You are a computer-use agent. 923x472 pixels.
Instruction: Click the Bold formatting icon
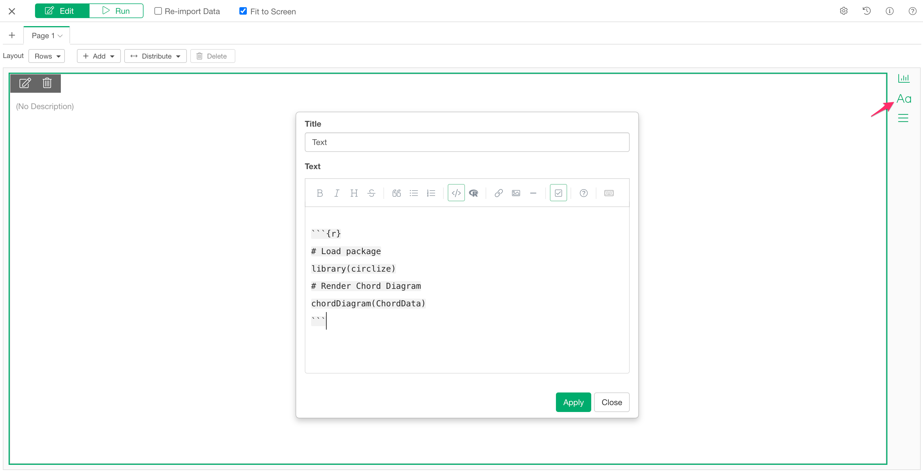coord(320,193)
